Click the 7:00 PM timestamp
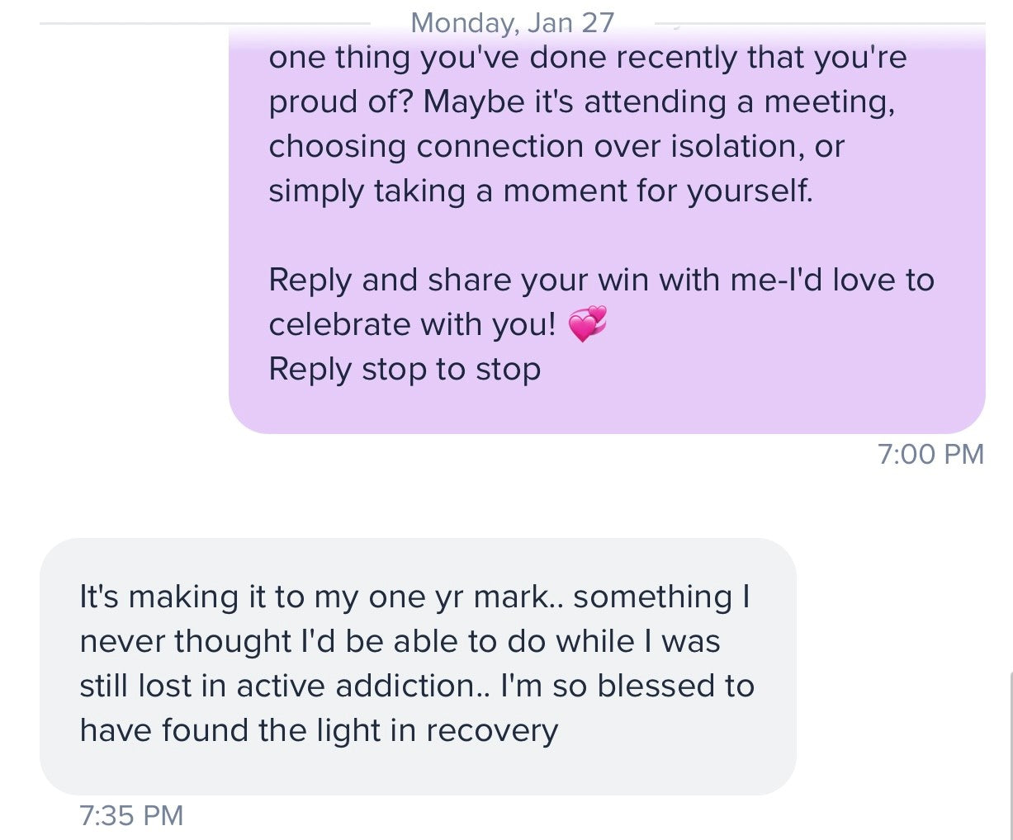 (930, 454)
